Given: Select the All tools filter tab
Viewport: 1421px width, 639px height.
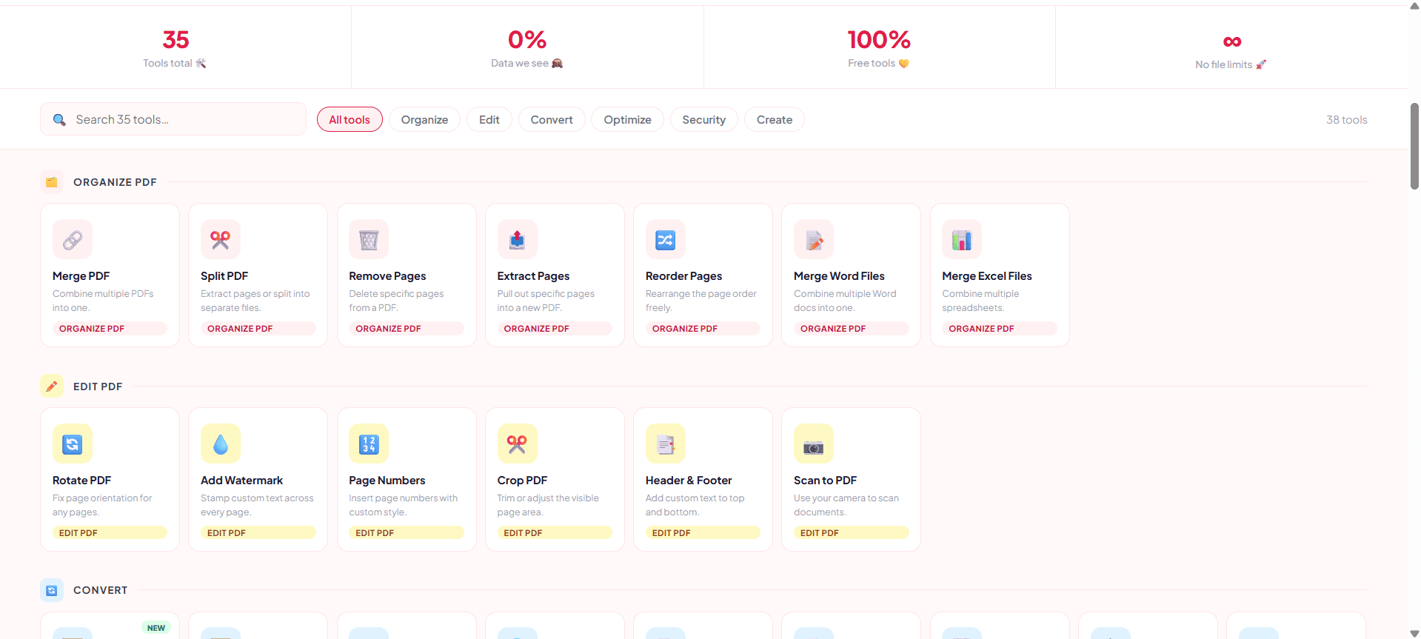Looking at the screenshot, I should tap(350, 119).
